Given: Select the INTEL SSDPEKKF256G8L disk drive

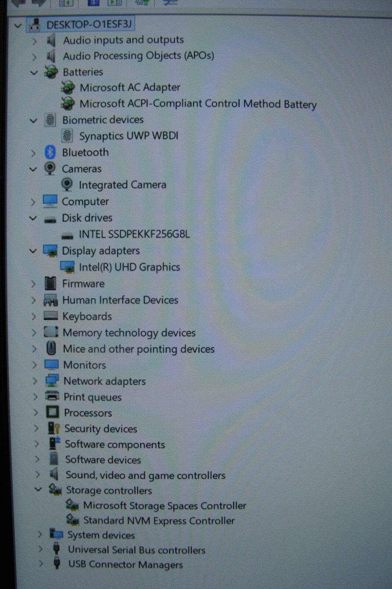Looking at the screenshot, I should (x=134, y=234).
